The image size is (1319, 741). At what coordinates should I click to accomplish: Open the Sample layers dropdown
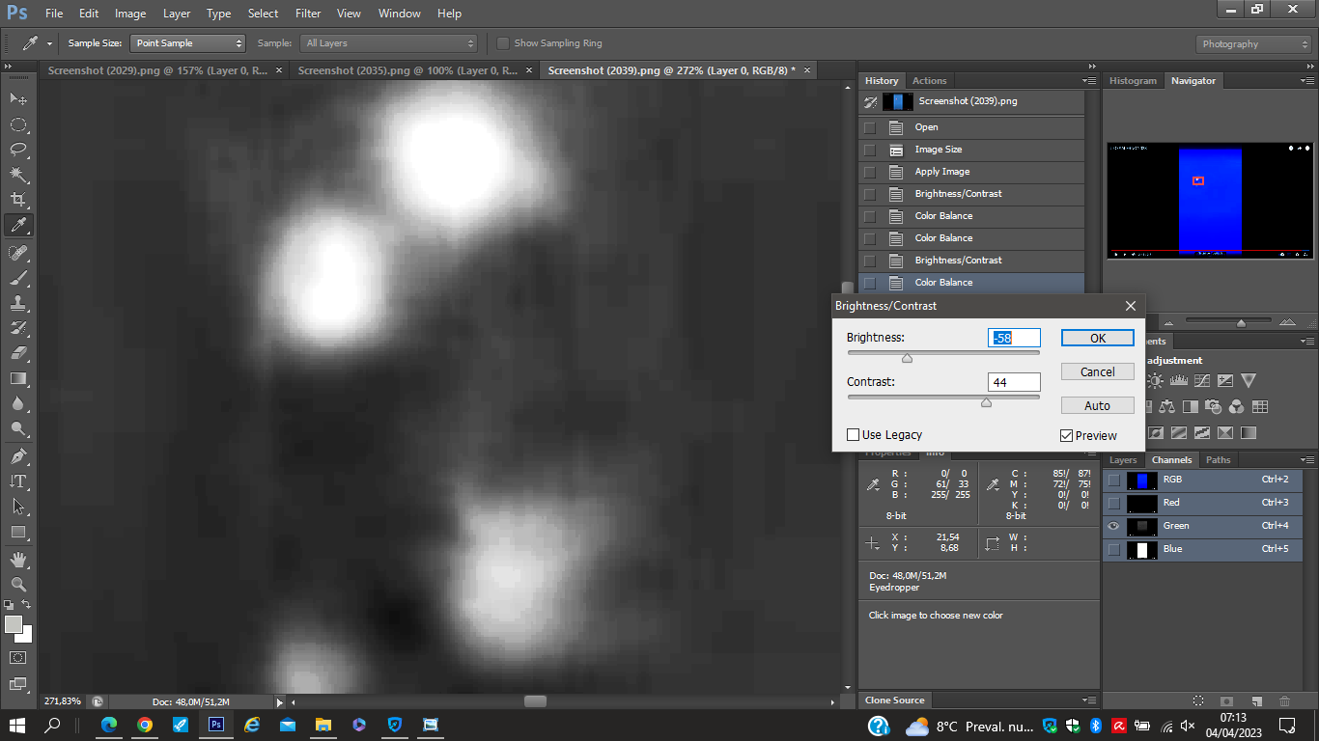(389, 43)
